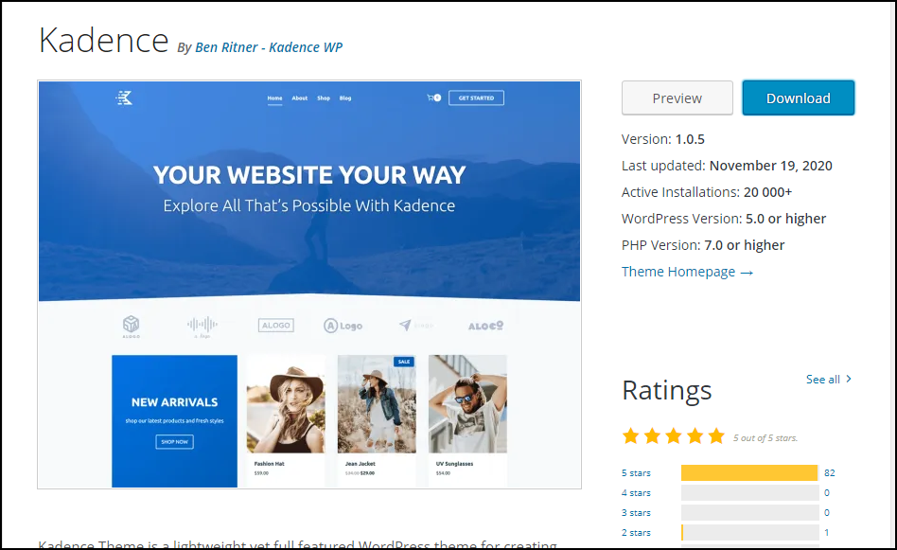Image resolution: width=897 pixels, height=550 pixels.
Task: Click the first gold rating star
Action: click(x=631, y=436)
